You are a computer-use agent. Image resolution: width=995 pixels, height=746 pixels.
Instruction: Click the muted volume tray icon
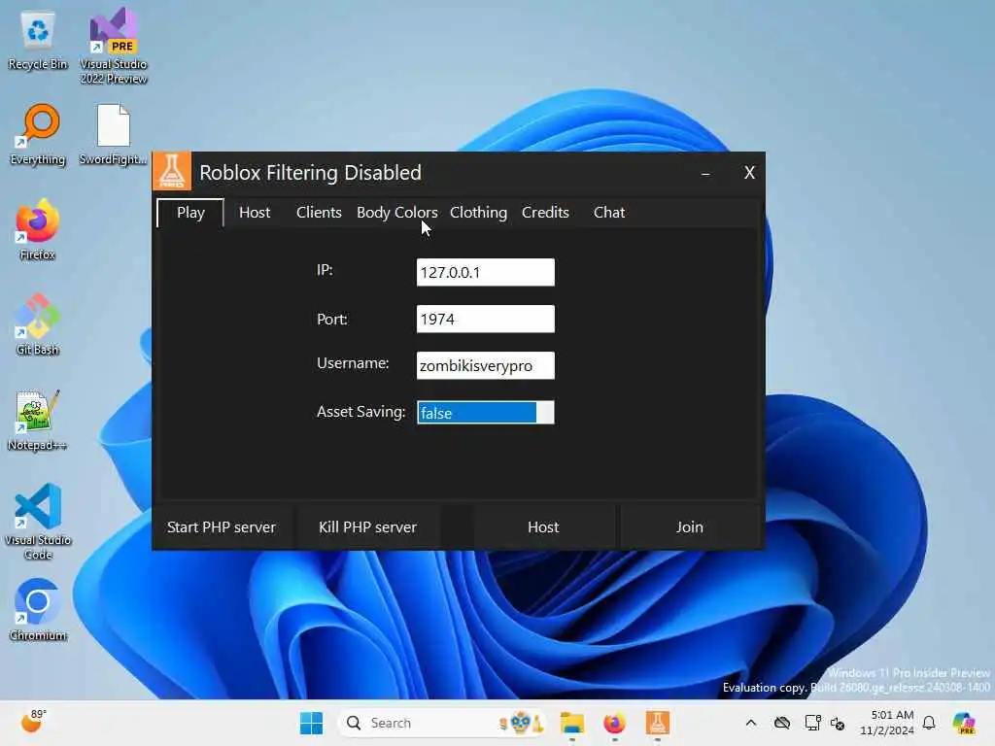(838, 723)
